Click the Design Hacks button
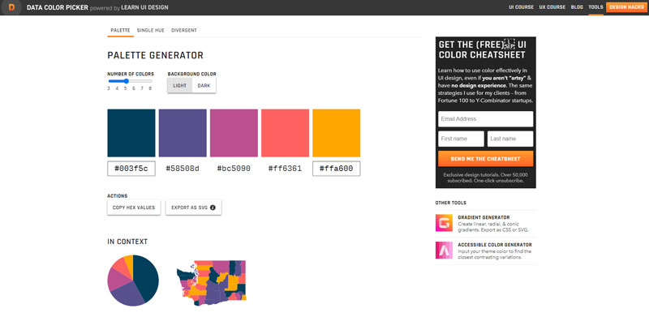This screenshot has height=317, width=649. click(626, 7)
